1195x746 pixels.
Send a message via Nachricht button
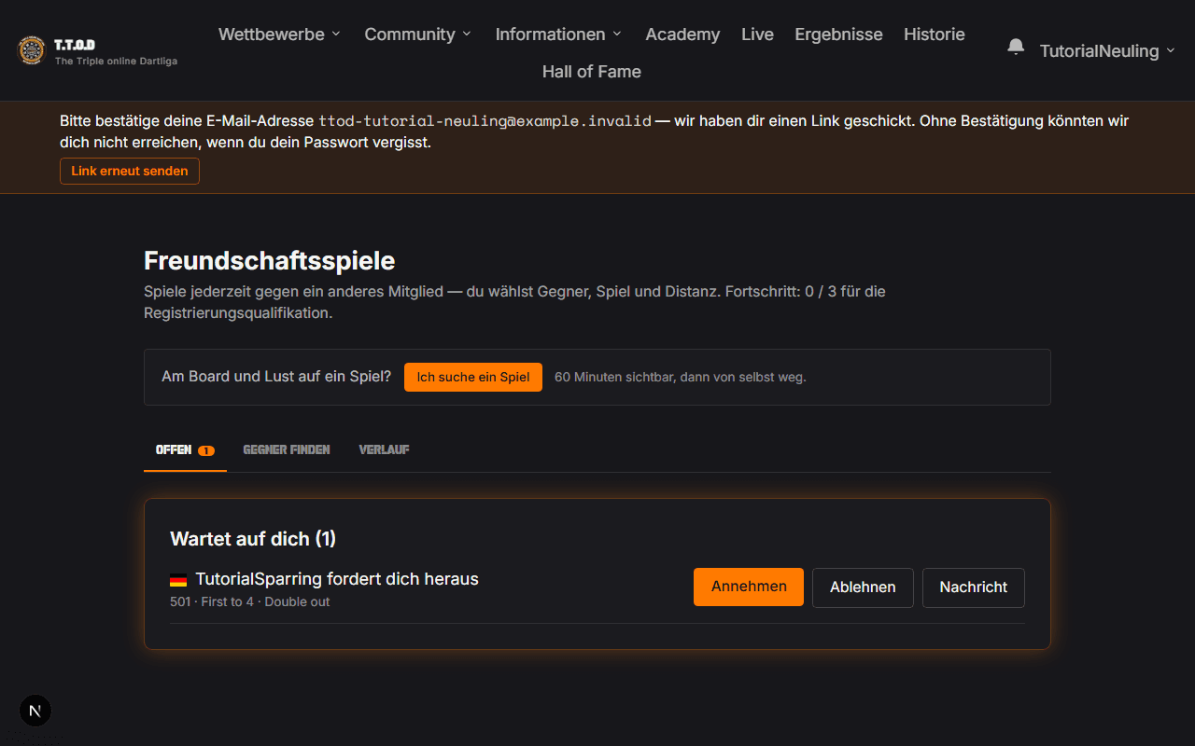pyautogui.click(x=974, y=587)
